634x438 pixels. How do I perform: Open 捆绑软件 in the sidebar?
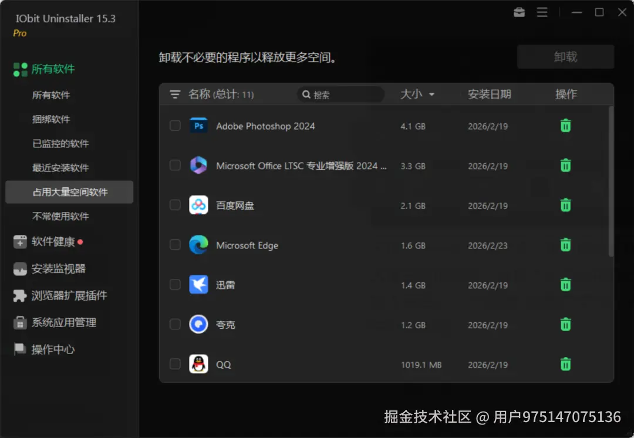[x=51, y=119]
